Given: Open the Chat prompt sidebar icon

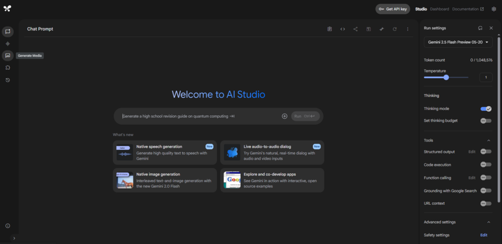Looking at the screenshot, I should point(8,31).
